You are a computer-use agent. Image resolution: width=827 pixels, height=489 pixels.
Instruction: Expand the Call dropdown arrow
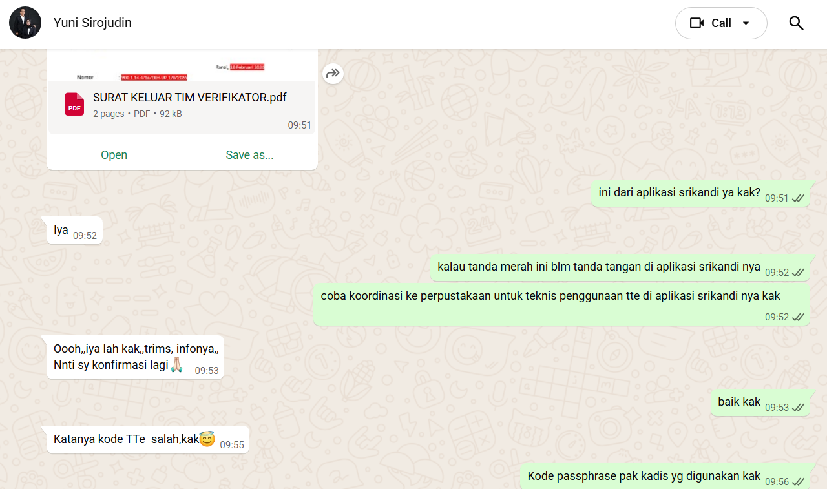746,23
